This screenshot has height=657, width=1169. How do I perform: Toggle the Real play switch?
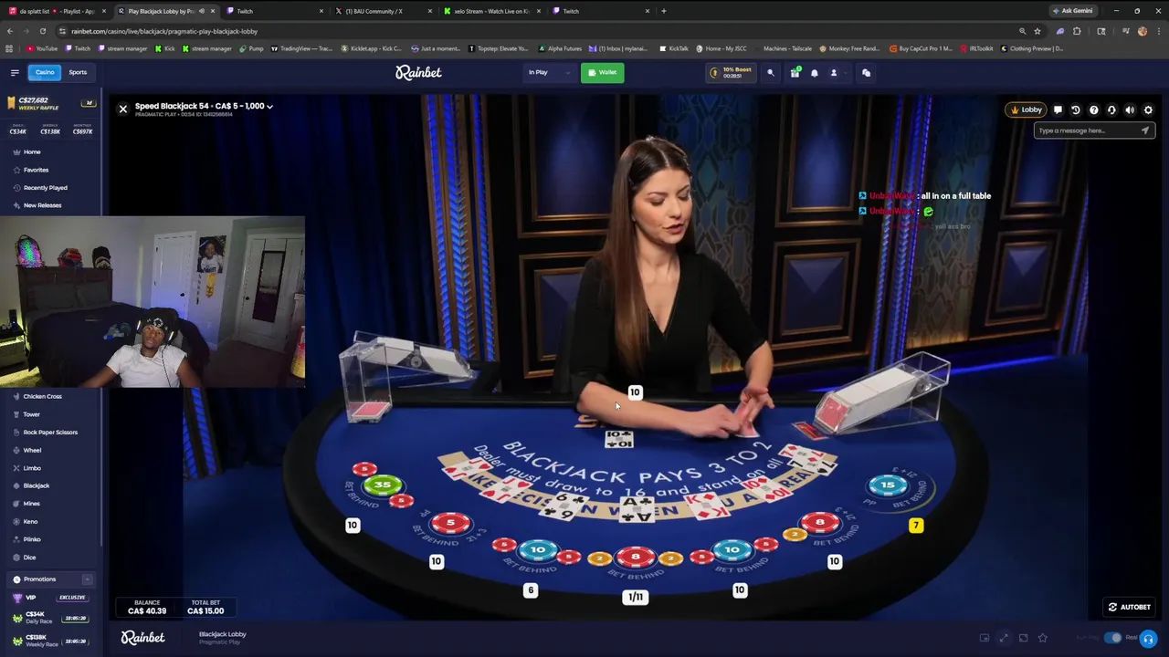1112,638
